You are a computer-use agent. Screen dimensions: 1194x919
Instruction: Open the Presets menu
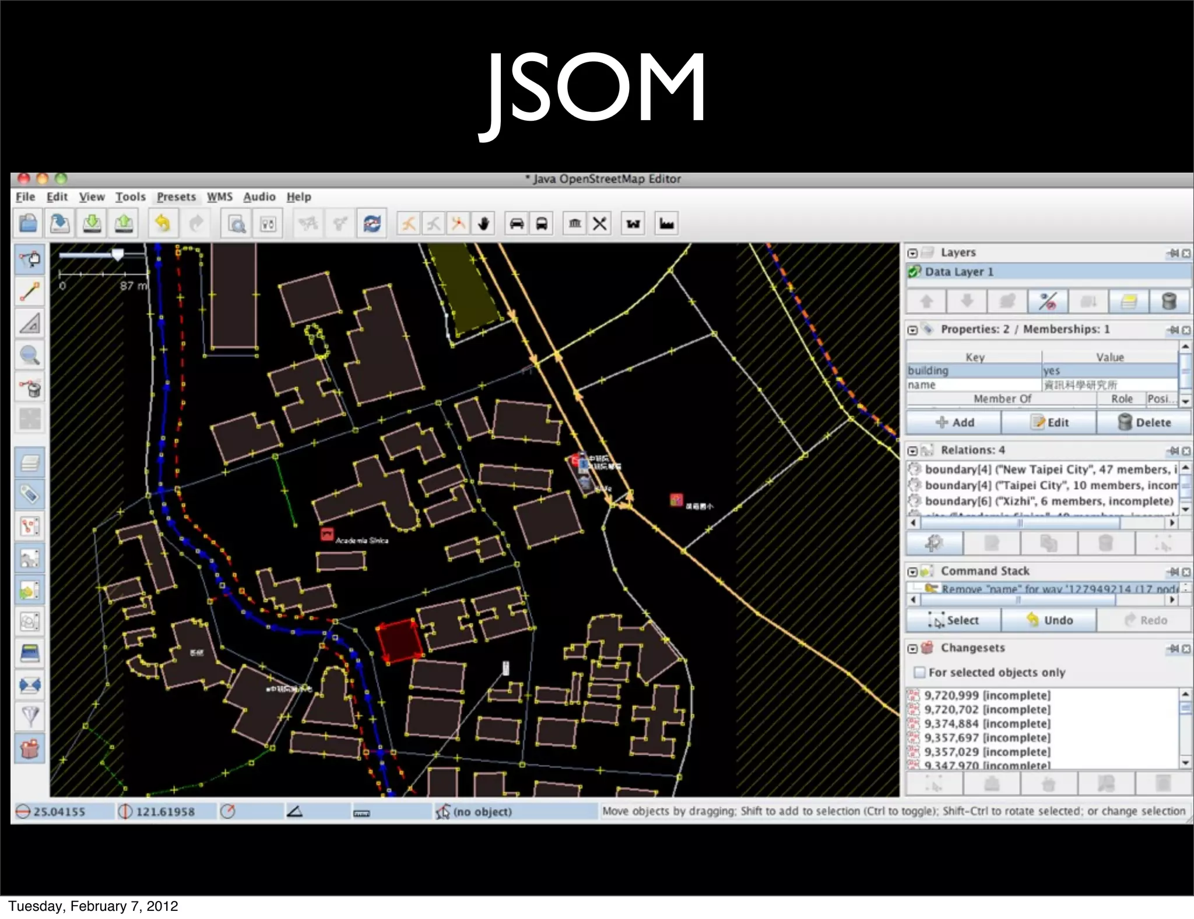tap(176, 197)
